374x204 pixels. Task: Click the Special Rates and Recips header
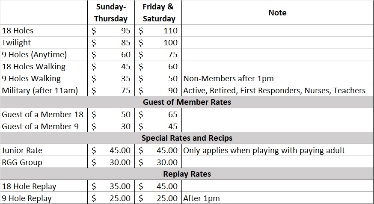coord(187,138)
